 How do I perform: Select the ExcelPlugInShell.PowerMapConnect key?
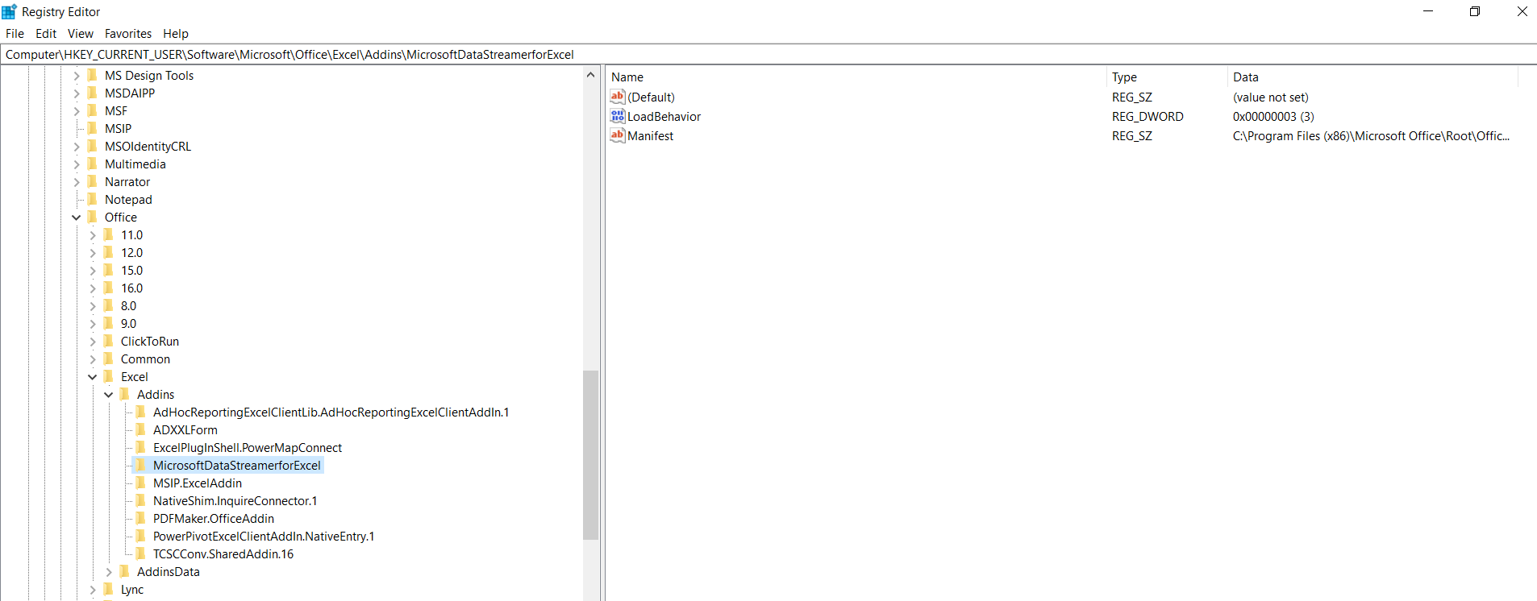click(248, 447)
